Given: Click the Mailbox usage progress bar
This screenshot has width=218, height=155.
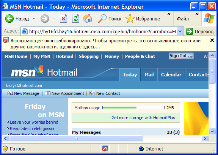Looking at the screenshot, I should tap(133, 108).
